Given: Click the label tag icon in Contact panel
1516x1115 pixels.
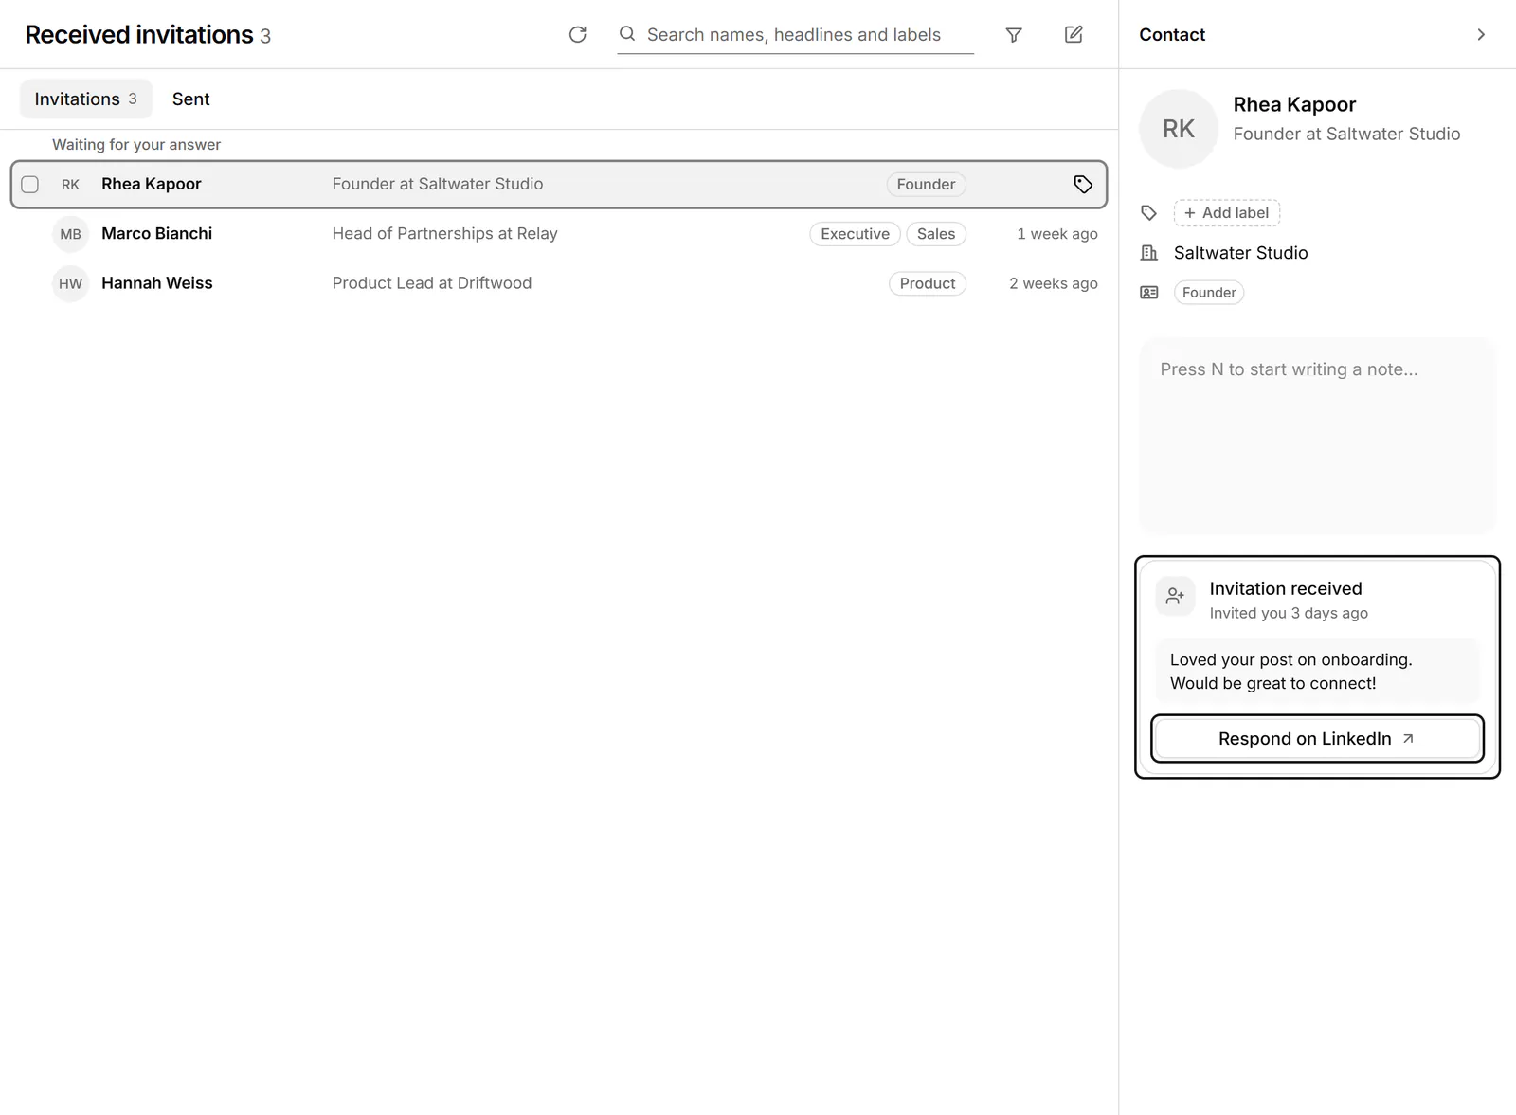Looking at the screenshot, I should pos(1148,213).
